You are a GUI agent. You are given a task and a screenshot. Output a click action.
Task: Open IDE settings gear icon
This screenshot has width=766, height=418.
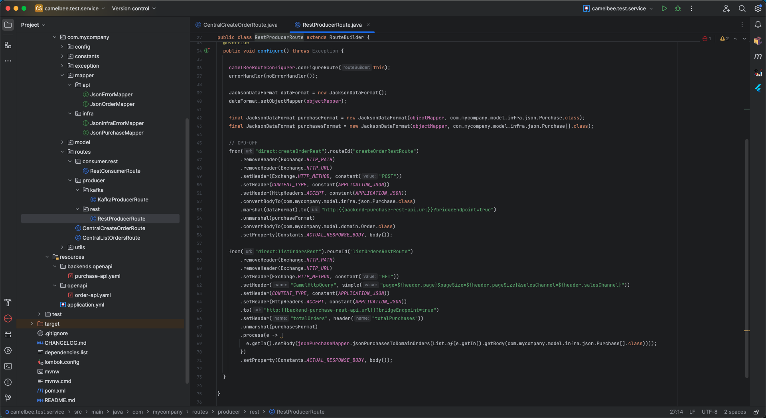[758, 8]
